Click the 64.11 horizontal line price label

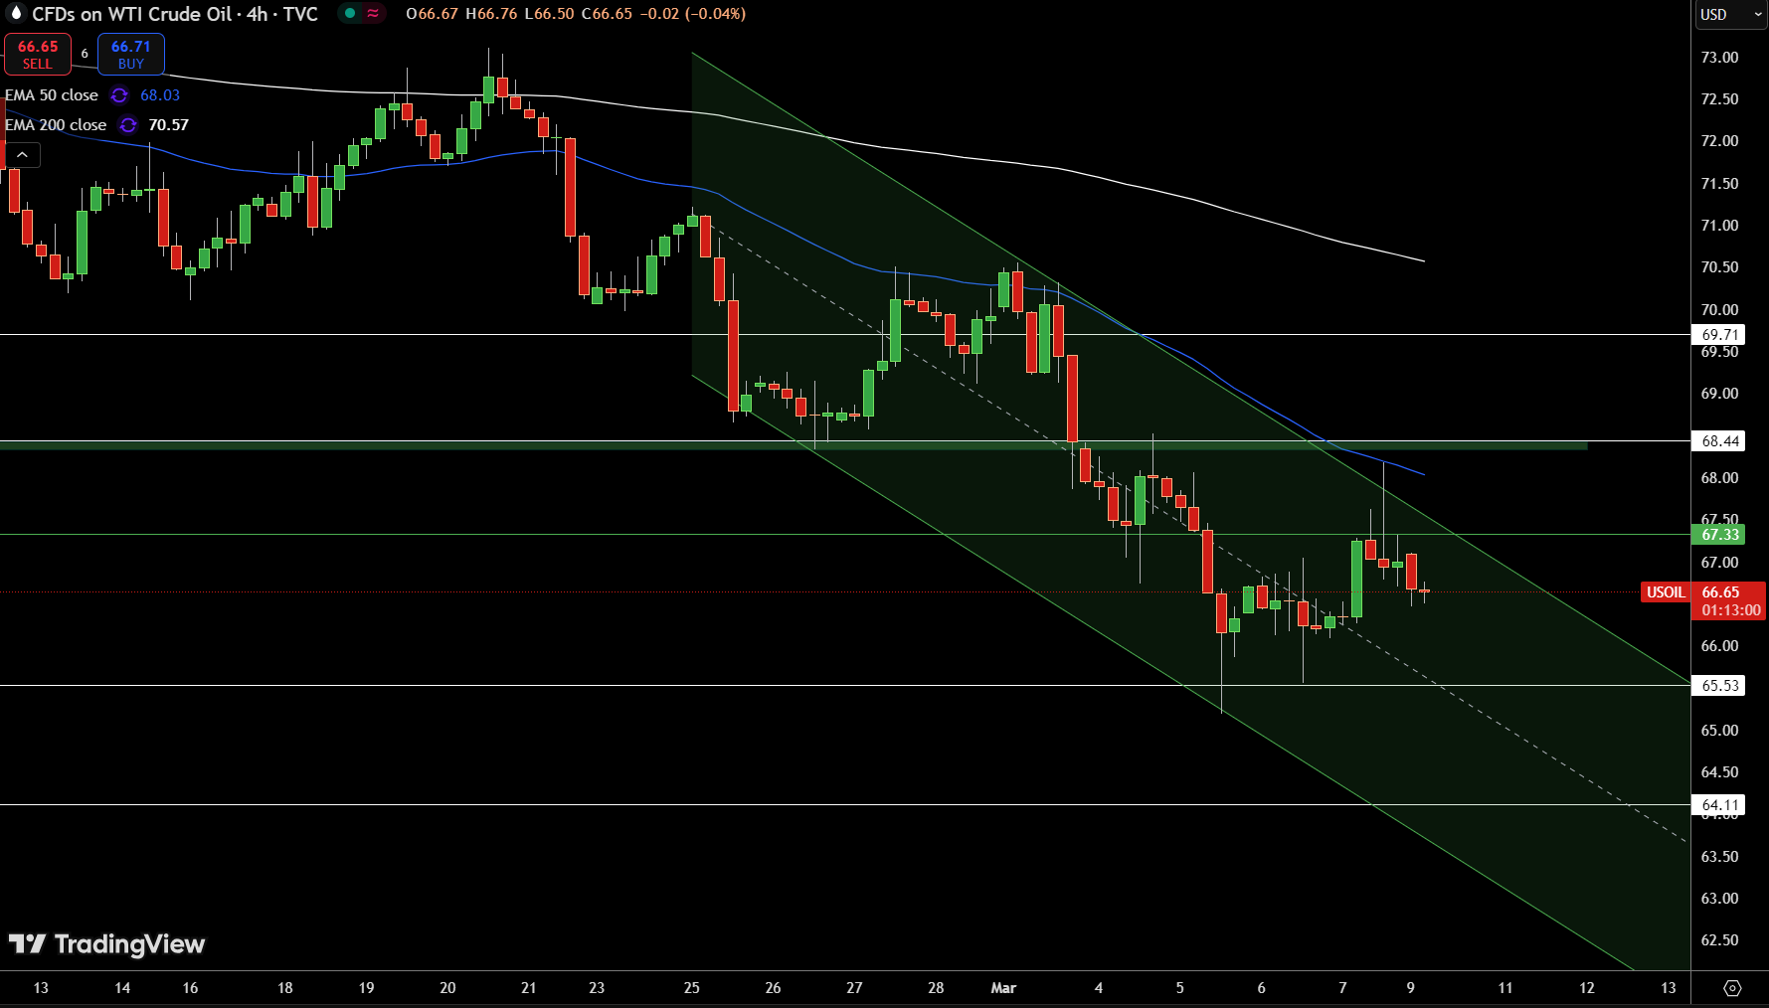pyautogui.click(x=1719, y=805)
